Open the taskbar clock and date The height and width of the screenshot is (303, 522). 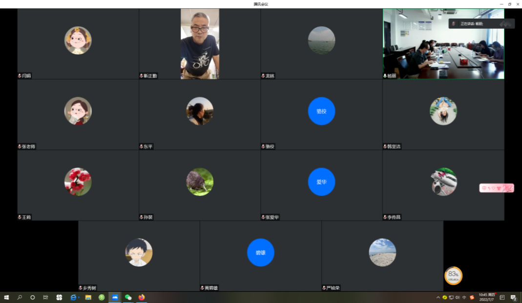click(x=486, y=297)
